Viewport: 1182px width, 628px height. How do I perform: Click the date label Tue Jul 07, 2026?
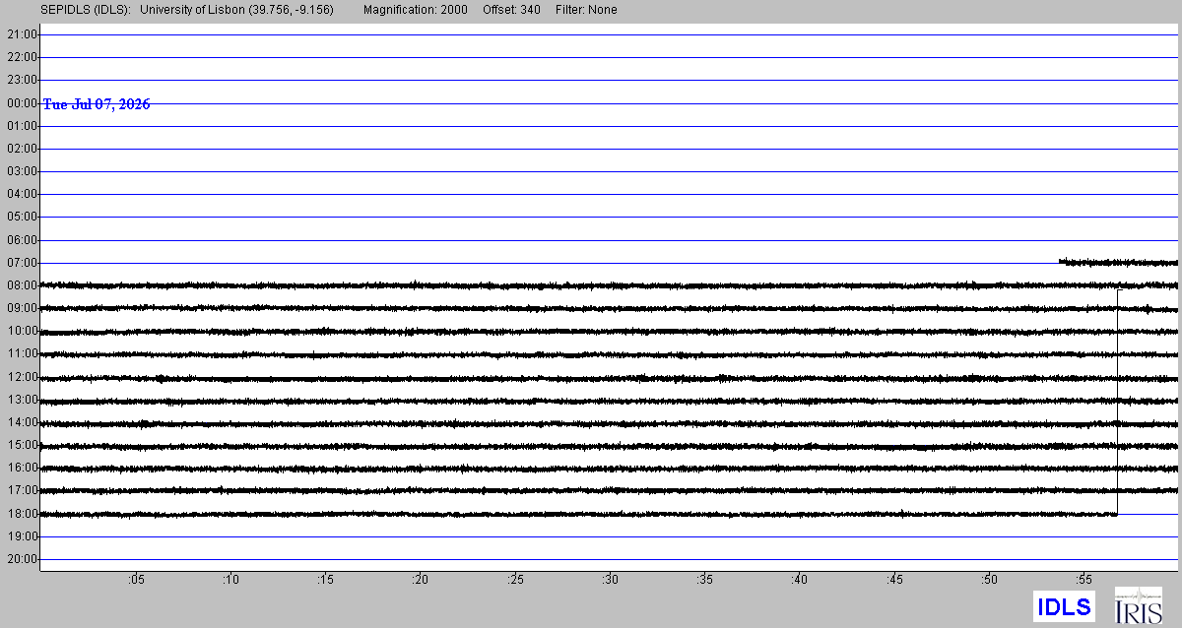pos(97,104)
